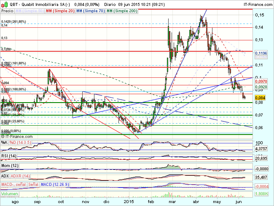
Task: Click the ADX indicator label
Action: (x=5, y=176)
